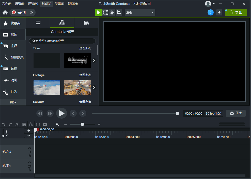Click the Home icon
This screenshot has height=179, width=251.
[x=5, y=12]
